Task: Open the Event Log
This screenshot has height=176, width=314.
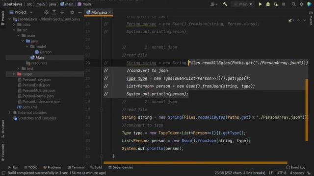Action: pos(296,167)
